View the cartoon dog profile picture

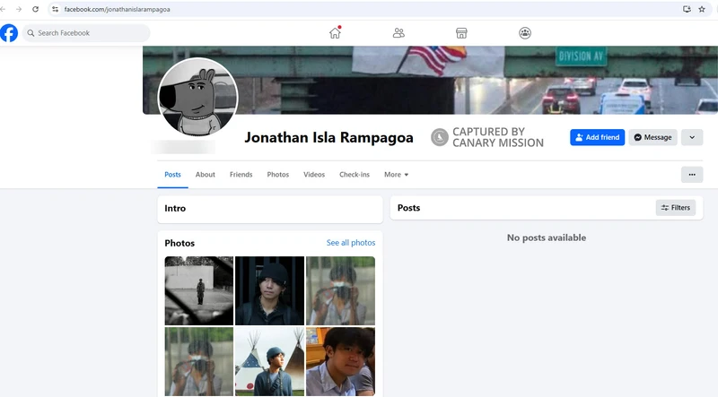[197, 97]
